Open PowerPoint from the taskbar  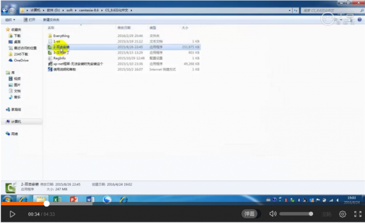[74, 200]
